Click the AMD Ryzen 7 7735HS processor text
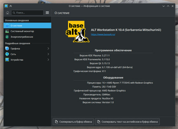 coord(127,83)
